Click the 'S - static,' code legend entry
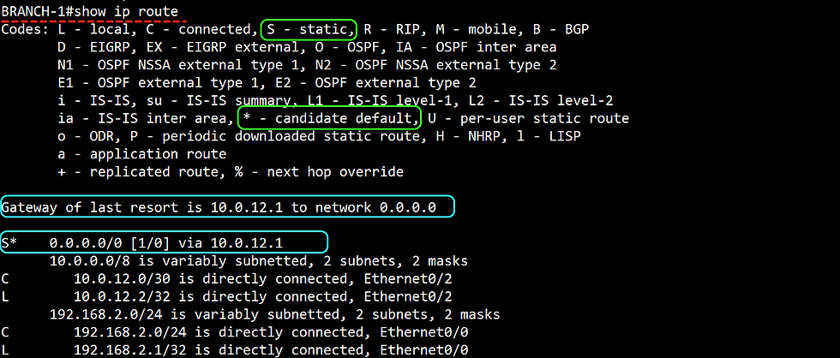Screen dimensions: 840x358 [x=309, y=29]
